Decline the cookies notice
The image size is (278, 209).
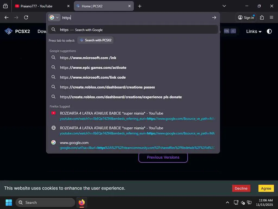pyautogui.click(x=241, y=188)
